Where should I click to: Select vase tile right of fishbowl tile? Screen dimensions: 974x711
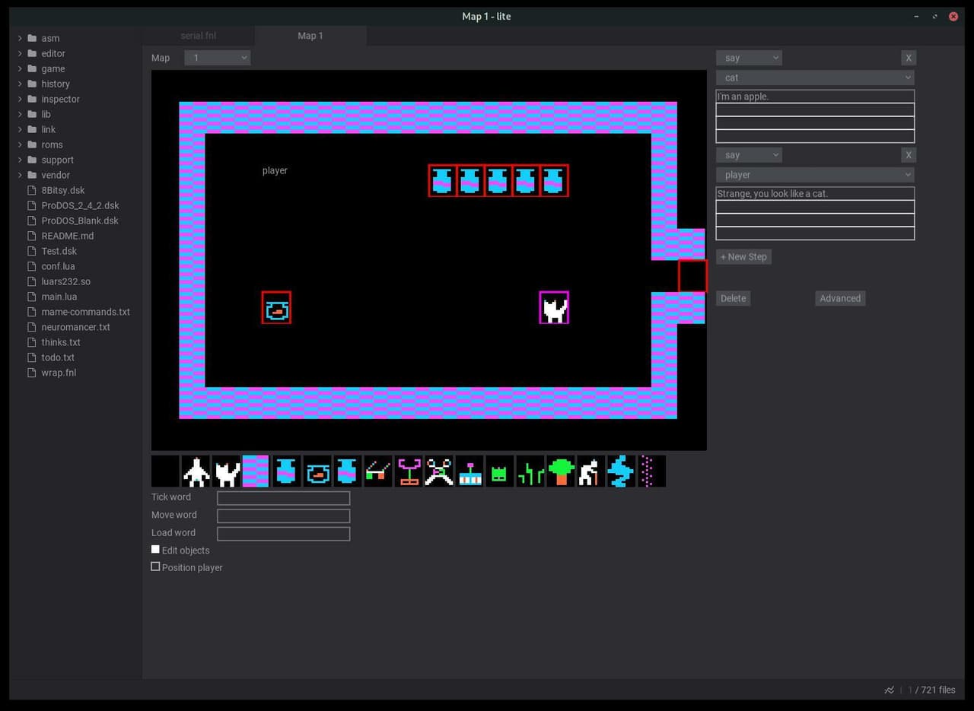[348, 471]
